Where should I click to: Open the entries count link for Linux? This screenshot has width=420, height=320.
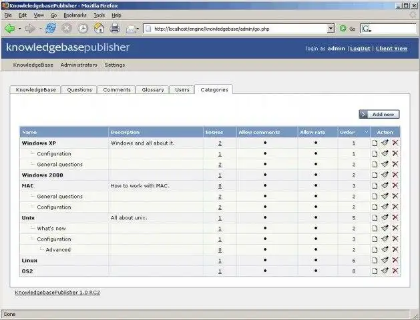pos(220,261)
